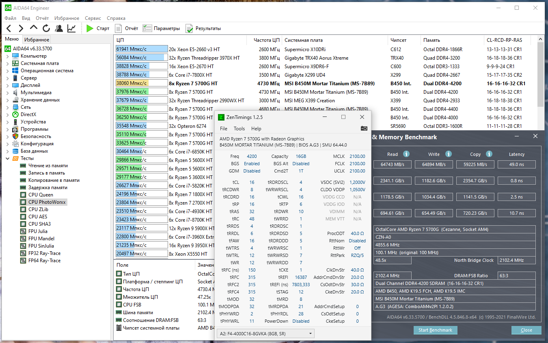This screenshot has width=548, height=343.
Task: Click the Безопасность shield icon
Action: click(15, 136)
